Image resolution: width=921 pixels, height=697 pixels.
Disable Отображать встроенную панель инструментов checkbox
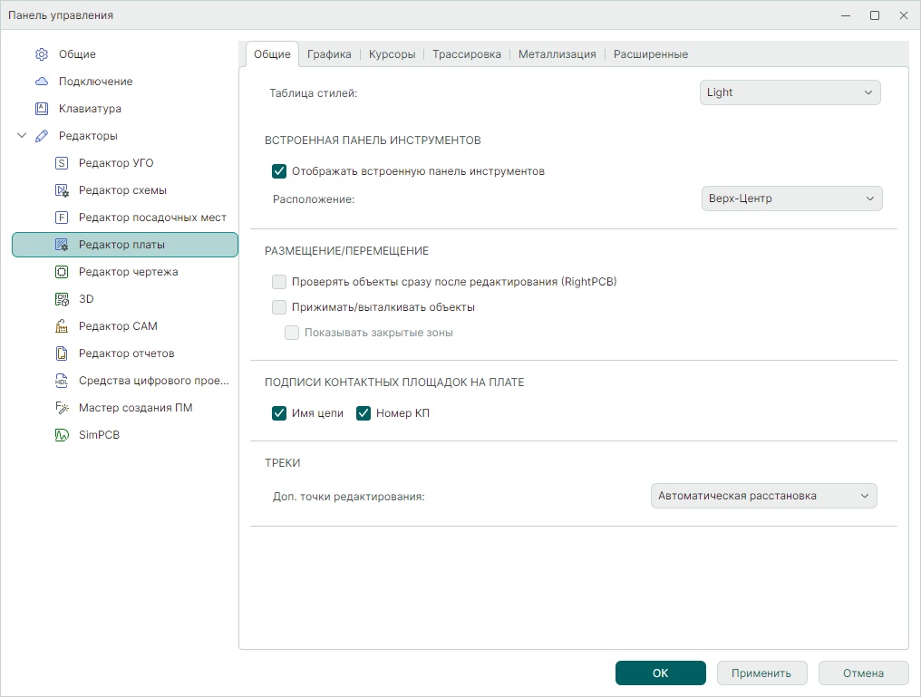pos(279,171)
